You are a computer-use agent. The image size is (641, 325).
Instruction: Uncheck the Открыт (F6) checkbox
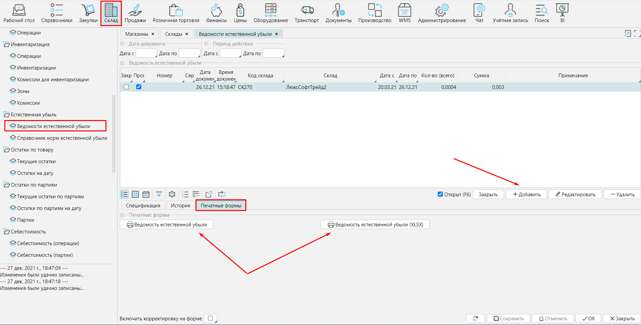click(440, 194)
